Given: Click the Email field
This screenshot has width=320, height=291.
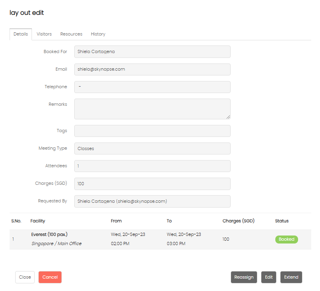Looking at the screenshot, I should [152, 69].
